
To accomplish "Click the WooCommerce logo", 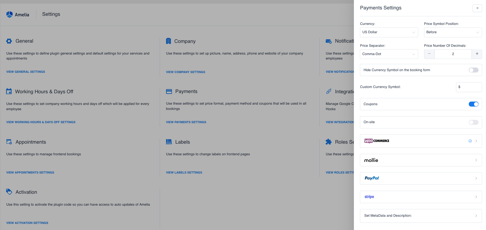I will coord(377,141).
